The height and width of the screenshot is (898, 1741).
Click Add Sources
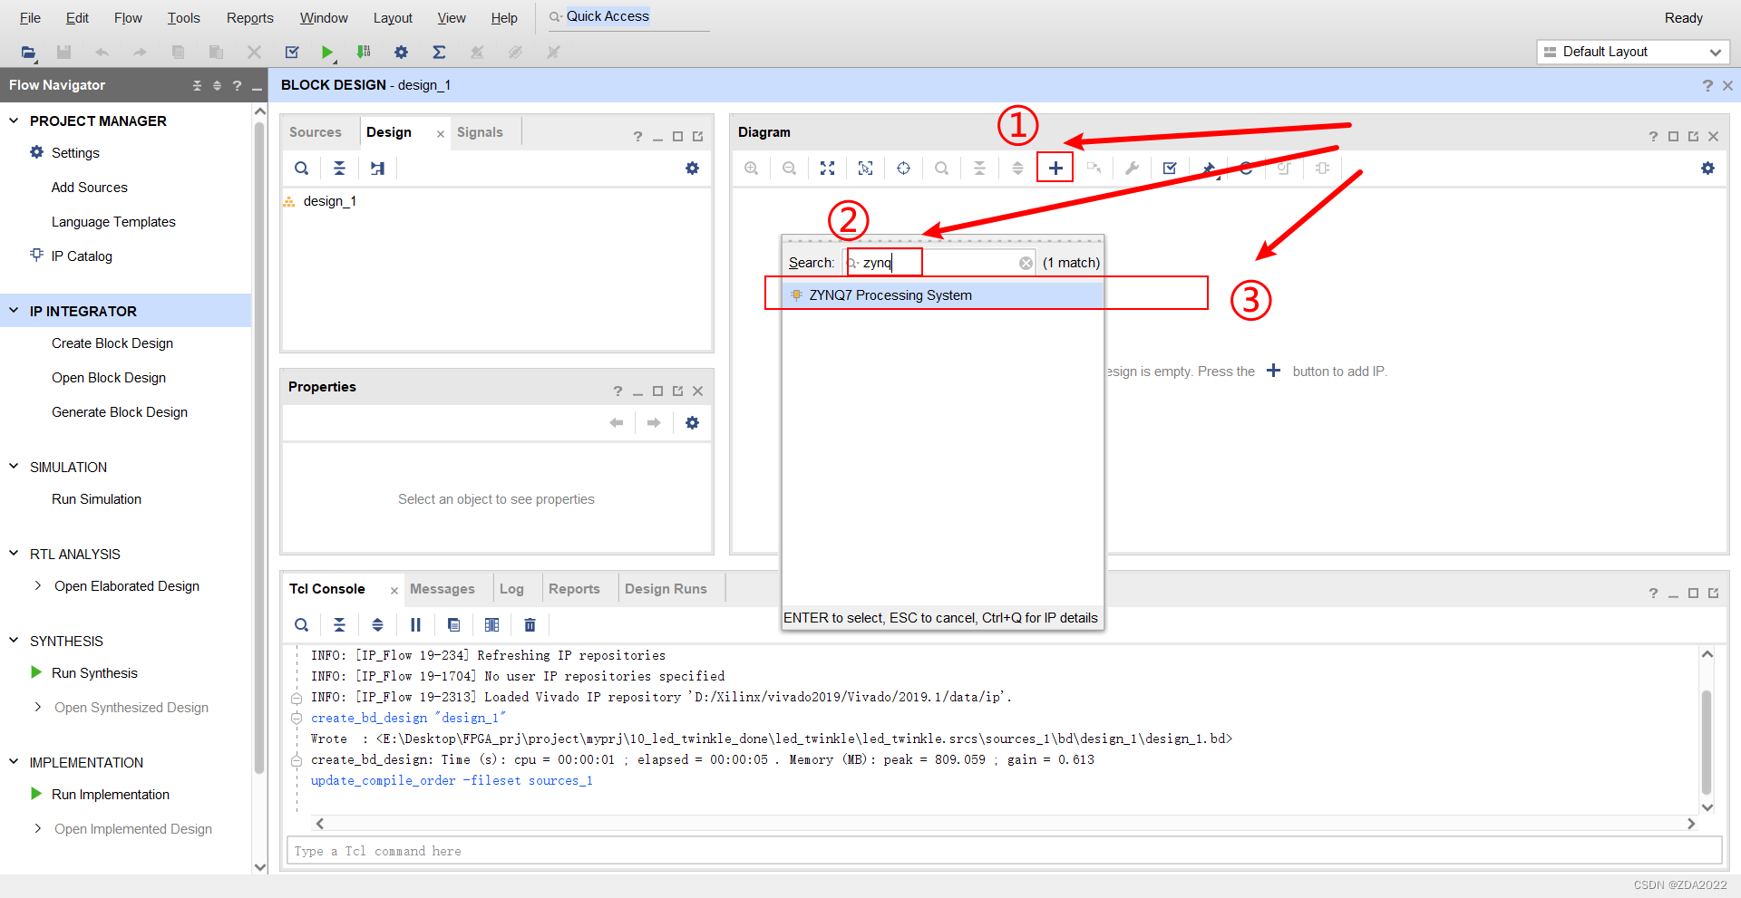(90, 188)
